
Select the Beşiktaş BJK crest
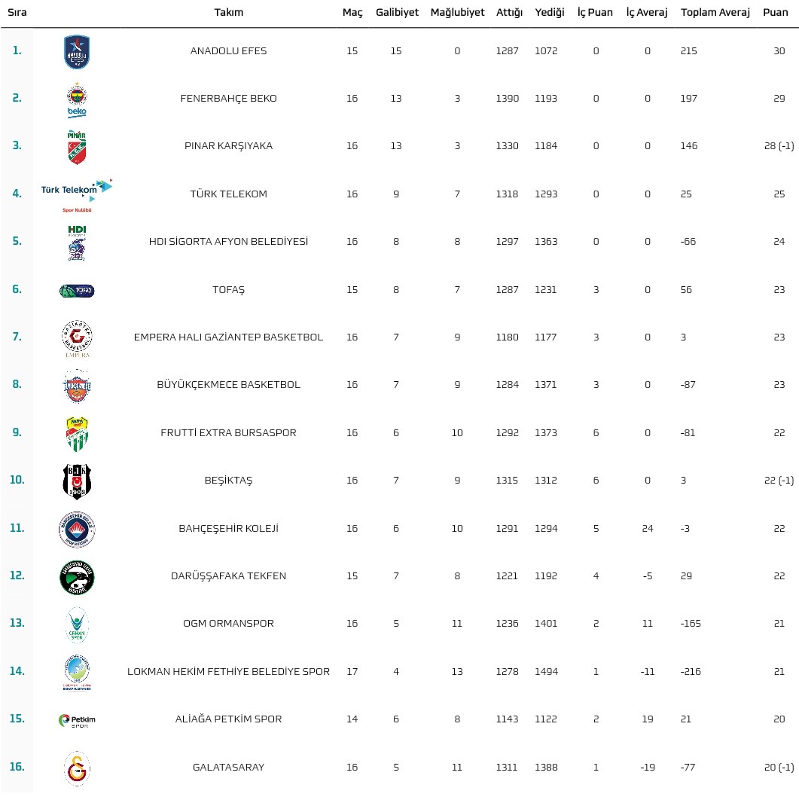[77, 481]
